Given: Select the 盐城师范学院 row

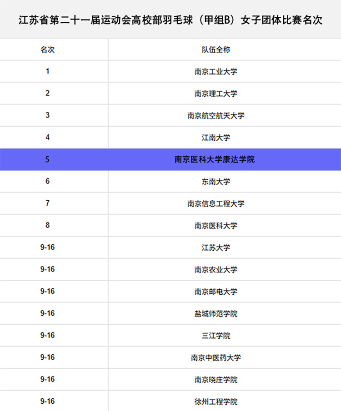Looking at the screenshot, I should 216,314.
